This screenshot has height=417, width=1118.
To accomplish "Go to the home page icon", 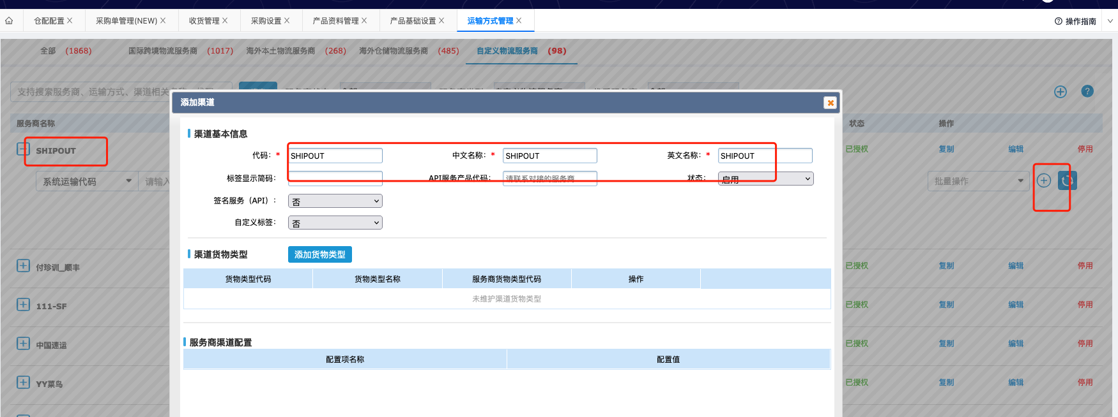I will click(9, 20).
